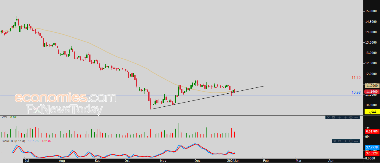Viewport: 380px width, 163px height.
Task: Click the VOL indicator label
Action: (4, 117)
